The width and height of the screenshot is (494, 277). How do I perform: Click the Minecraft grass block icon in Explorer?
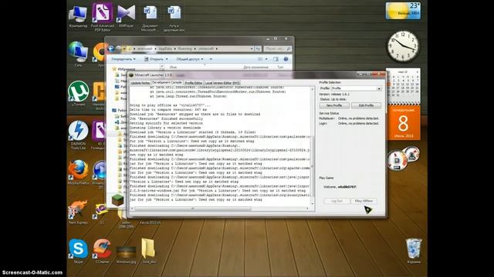[x=117, y=200]
